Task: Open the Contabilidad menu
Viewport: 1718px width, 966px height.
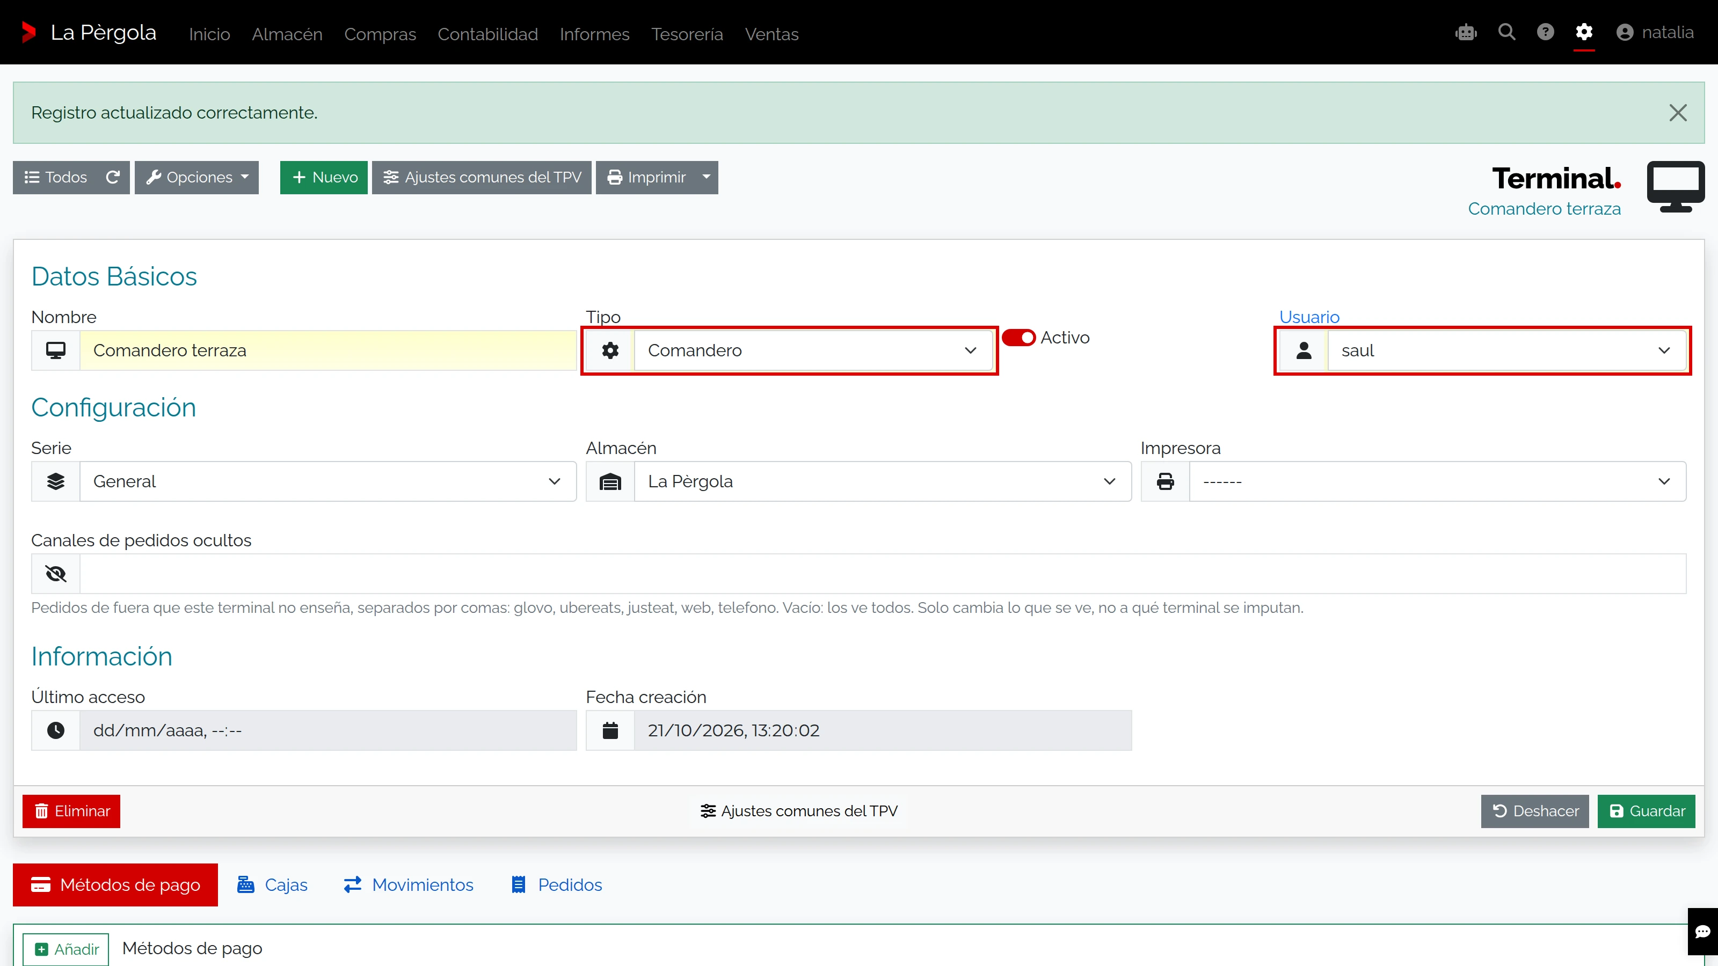Action: [x=487, y=34]
